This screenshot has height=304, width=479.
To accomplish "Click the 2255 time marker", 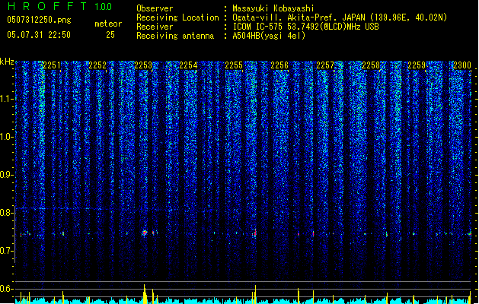I will 234,65.
